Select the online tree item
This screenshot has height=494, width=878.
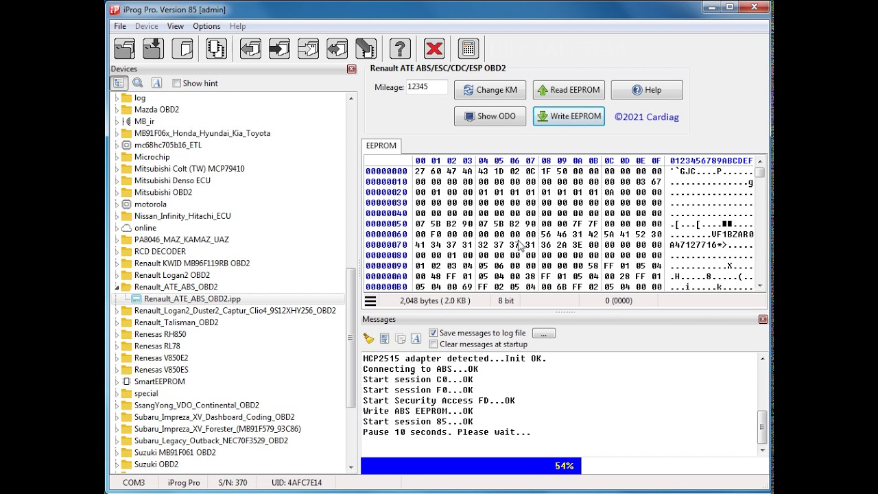[x=145, y=228]
